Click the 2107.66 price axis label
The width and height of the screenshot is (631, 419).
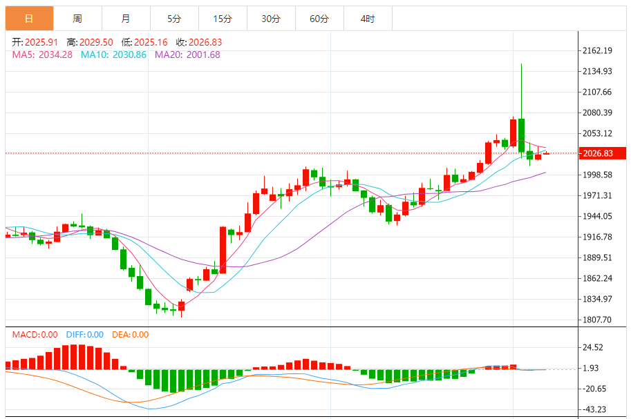tap(597, 92)
